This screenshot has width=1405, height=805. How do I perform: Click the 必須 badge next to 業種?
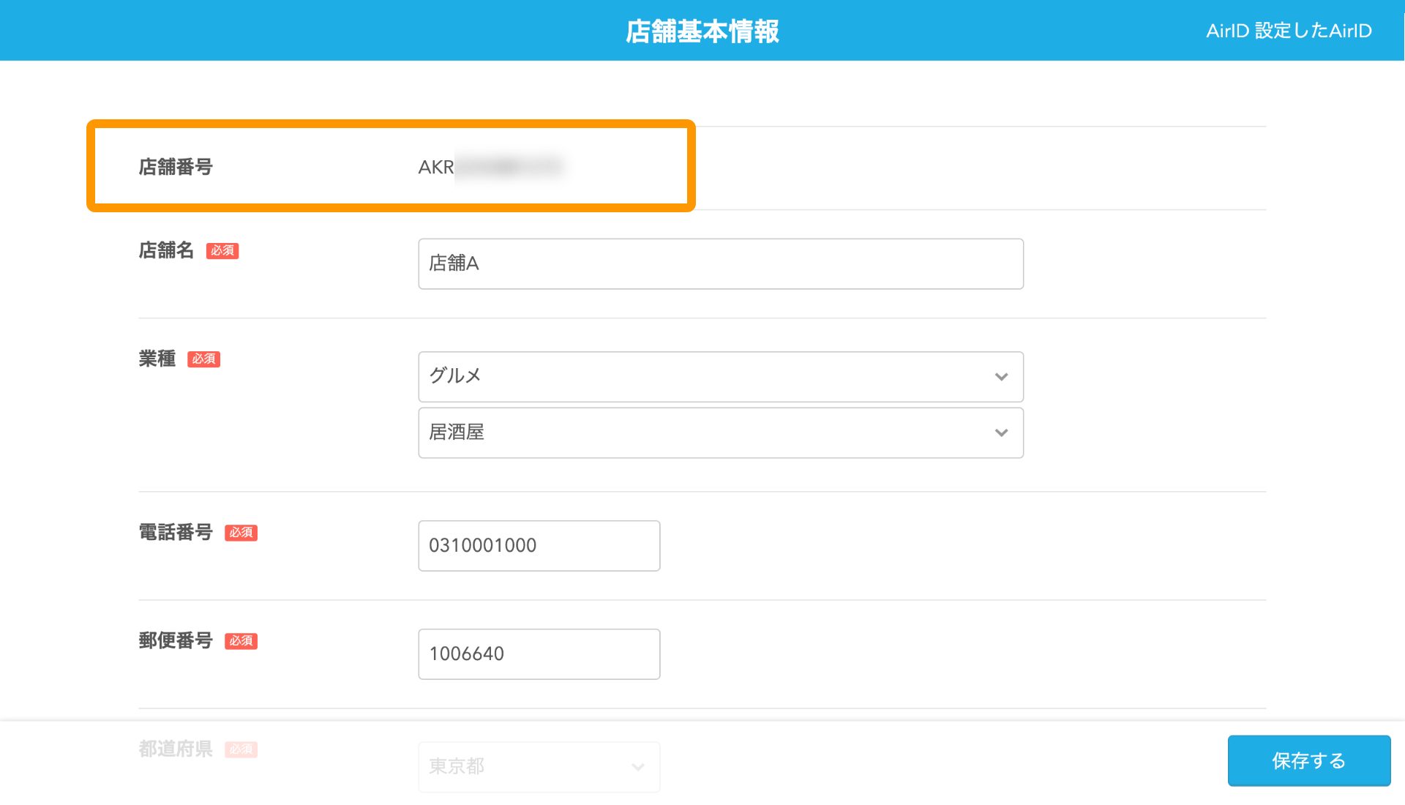click(x=203, y=359)
